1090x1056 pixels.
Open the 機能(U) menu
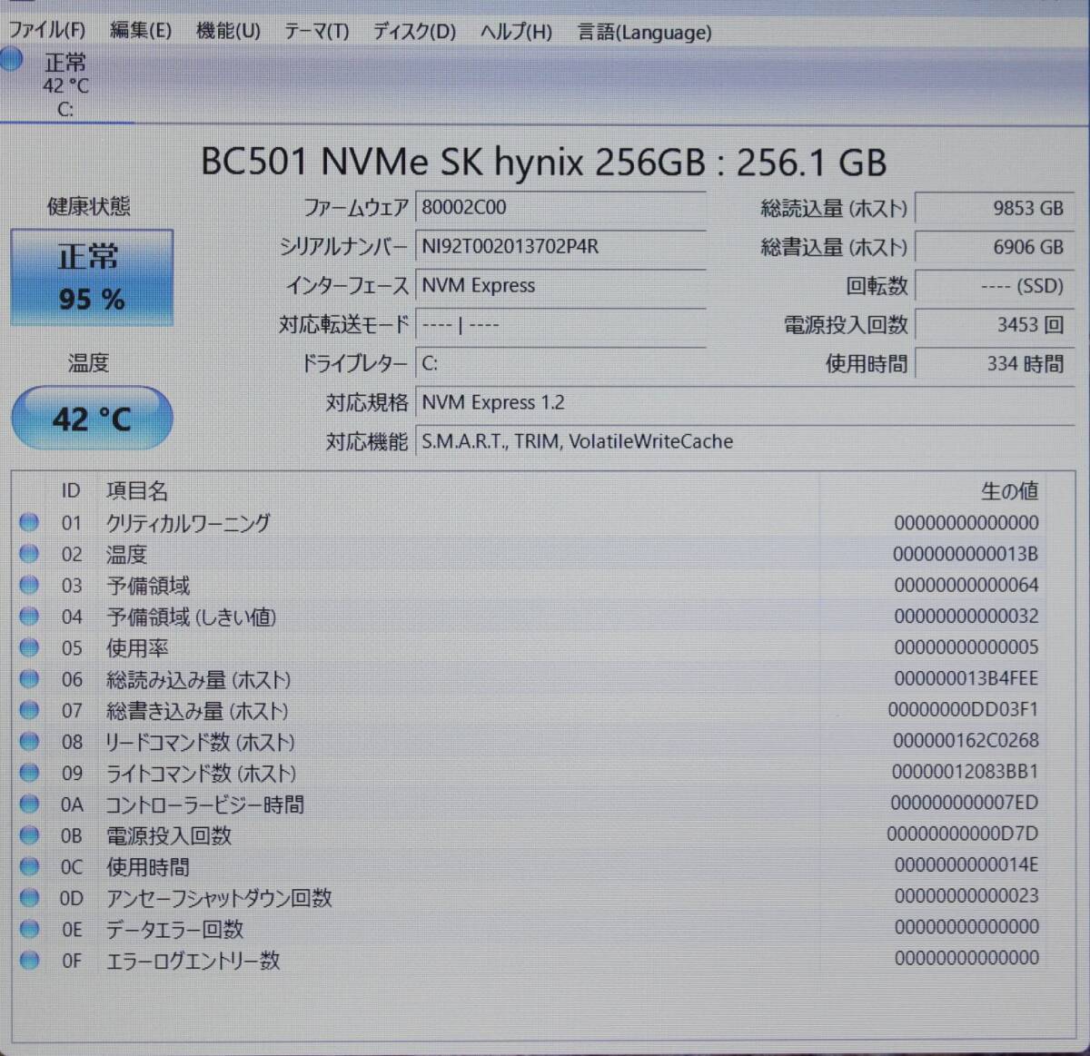(x=228, y=31)
